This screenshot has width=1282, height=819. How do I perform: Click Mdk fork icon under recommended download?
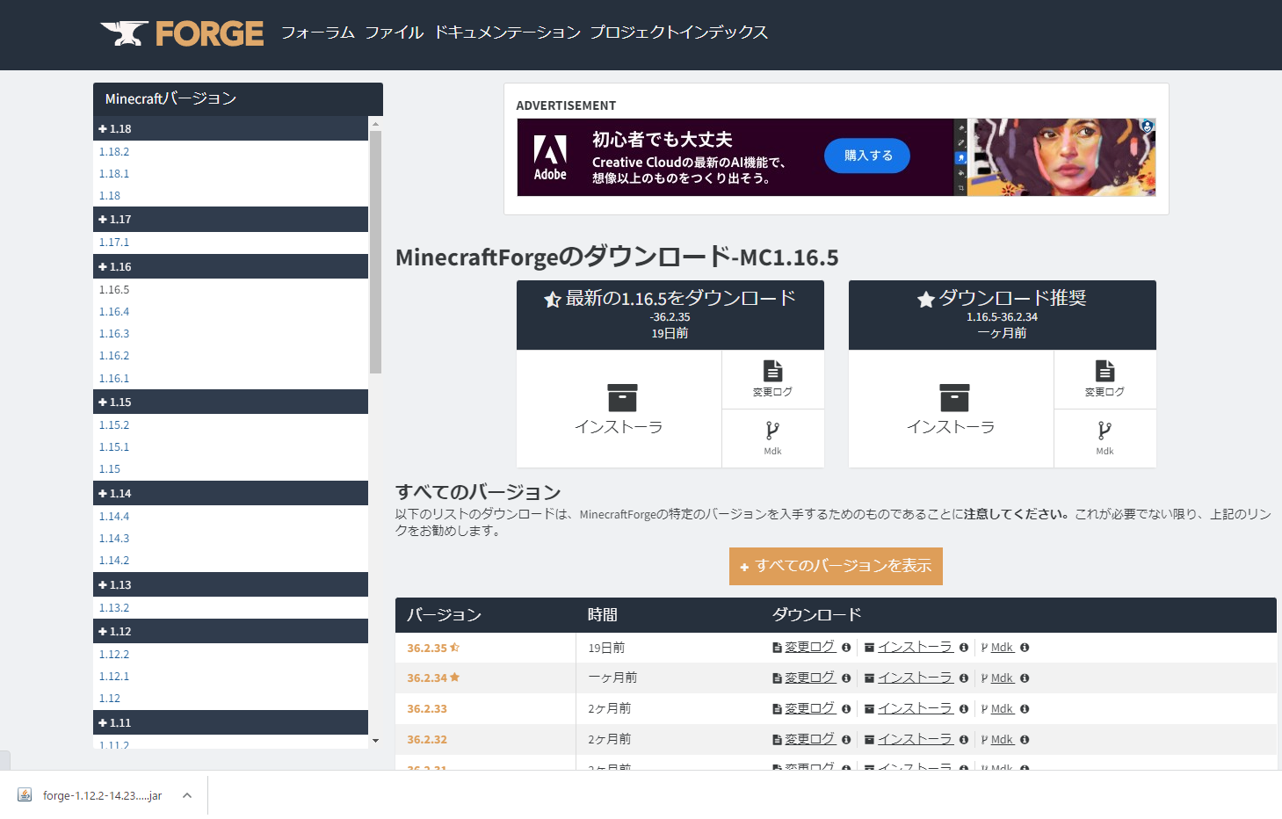[1105, 431]
